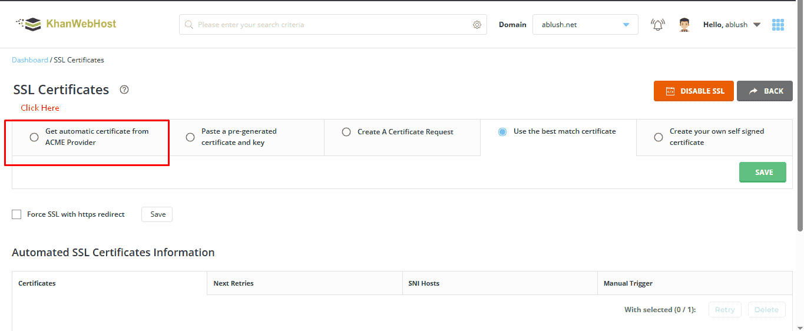Open the notifications bell icon
Viewport: 804px width, 331px height.
tap(657, 25)
